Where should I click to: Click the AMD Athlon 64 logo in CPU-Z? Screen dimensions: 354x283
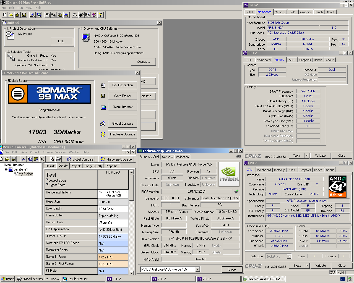337,187
